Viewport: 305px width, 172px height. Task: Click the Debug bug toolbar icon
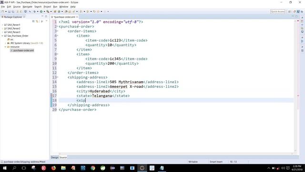(x=34, y=11)
